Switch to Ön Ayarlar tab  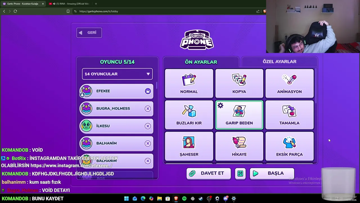tap(201, 62)
